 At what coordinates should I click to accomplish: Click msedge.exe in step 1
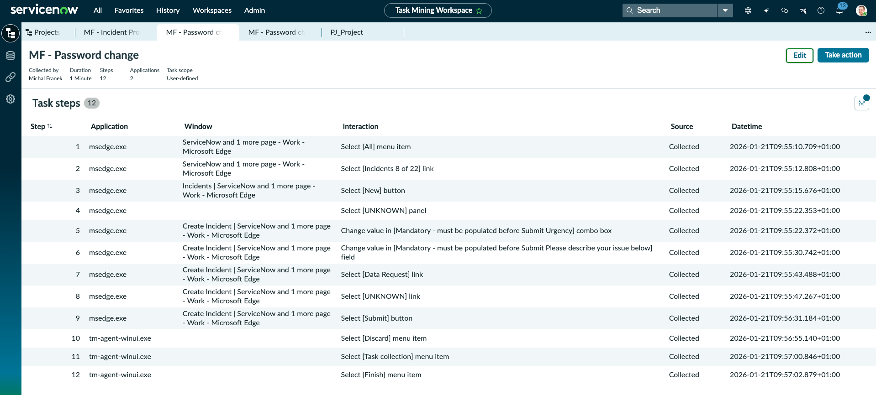(108, 147)
